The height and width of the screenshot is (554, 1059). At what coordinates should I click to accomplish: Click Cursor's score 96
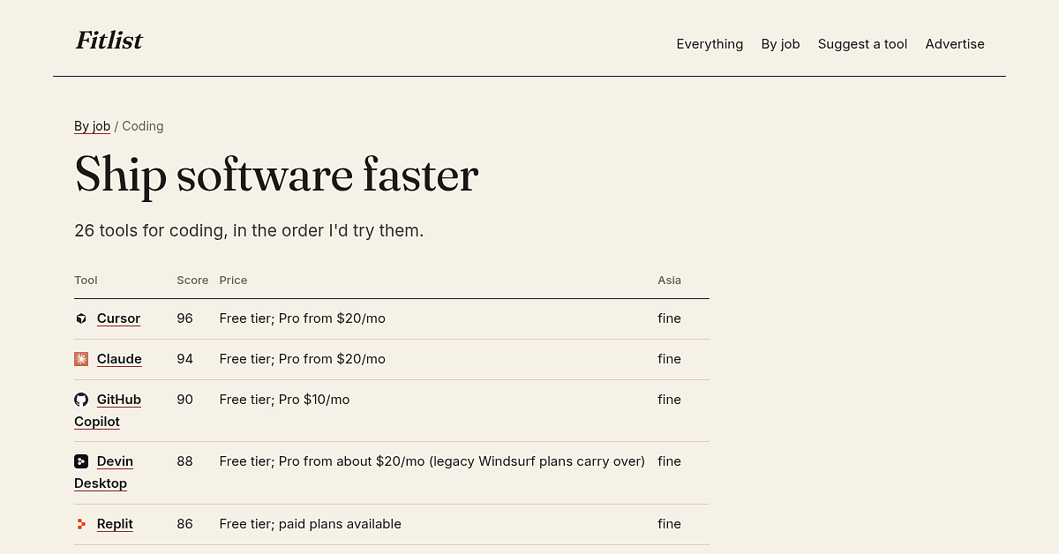pos(184,318)
